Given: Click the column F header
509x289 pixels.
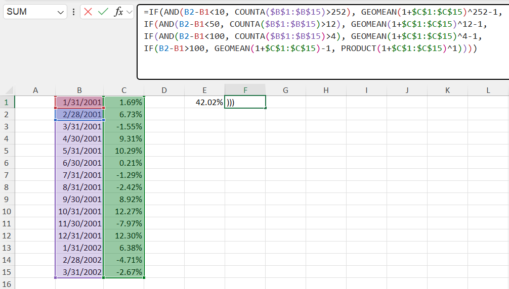Looking at the screenshot, I should pos(245,90).
